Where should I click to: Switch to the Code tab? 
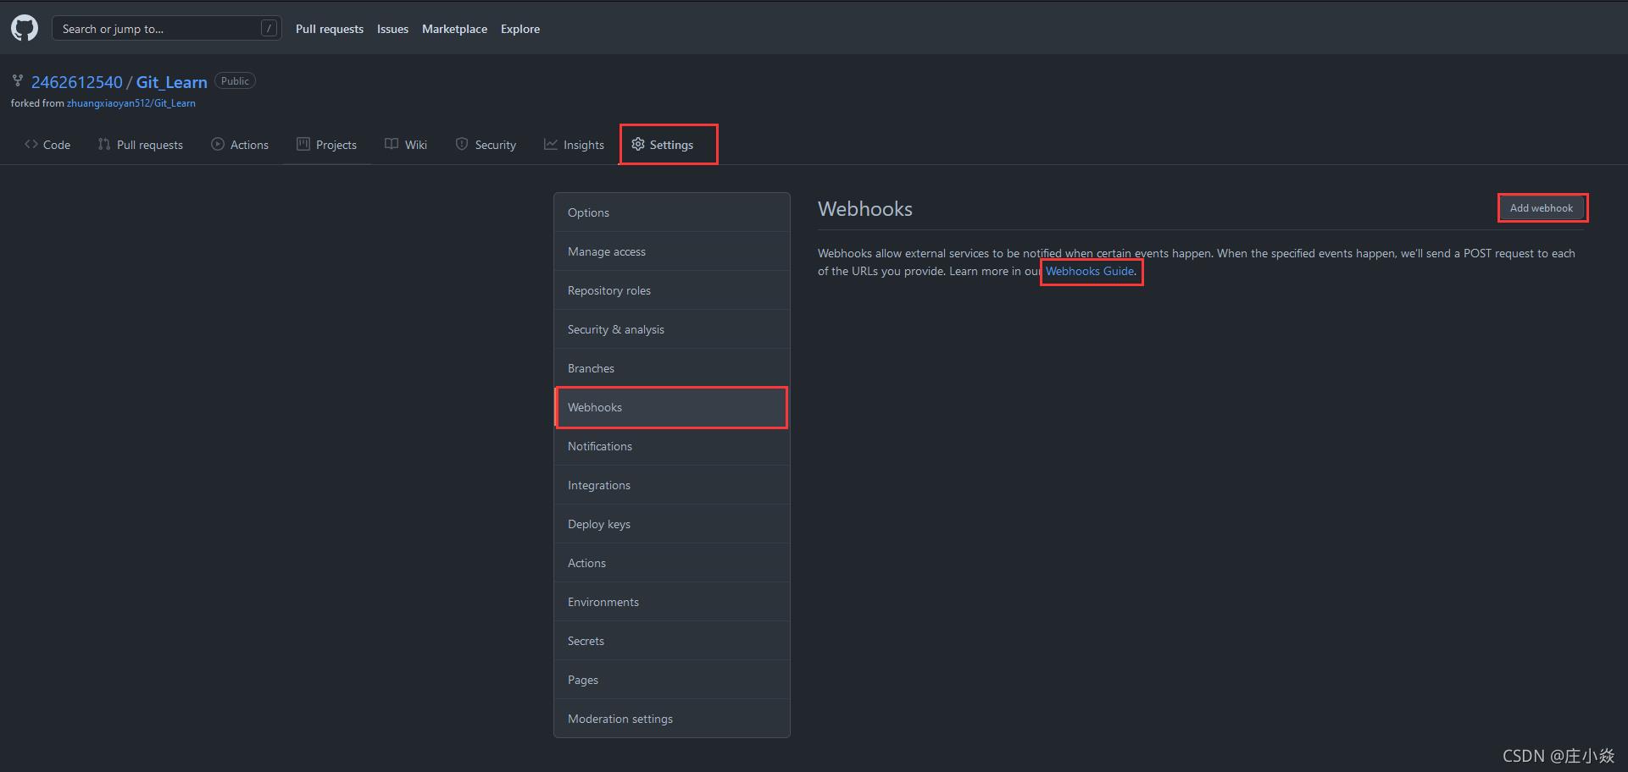point(47,145)
